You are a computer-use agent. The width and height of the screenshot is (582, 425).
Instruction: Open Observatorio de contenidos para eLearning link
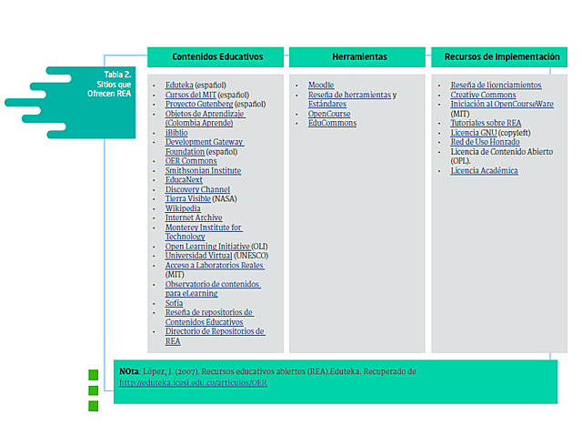coord(213,288)
